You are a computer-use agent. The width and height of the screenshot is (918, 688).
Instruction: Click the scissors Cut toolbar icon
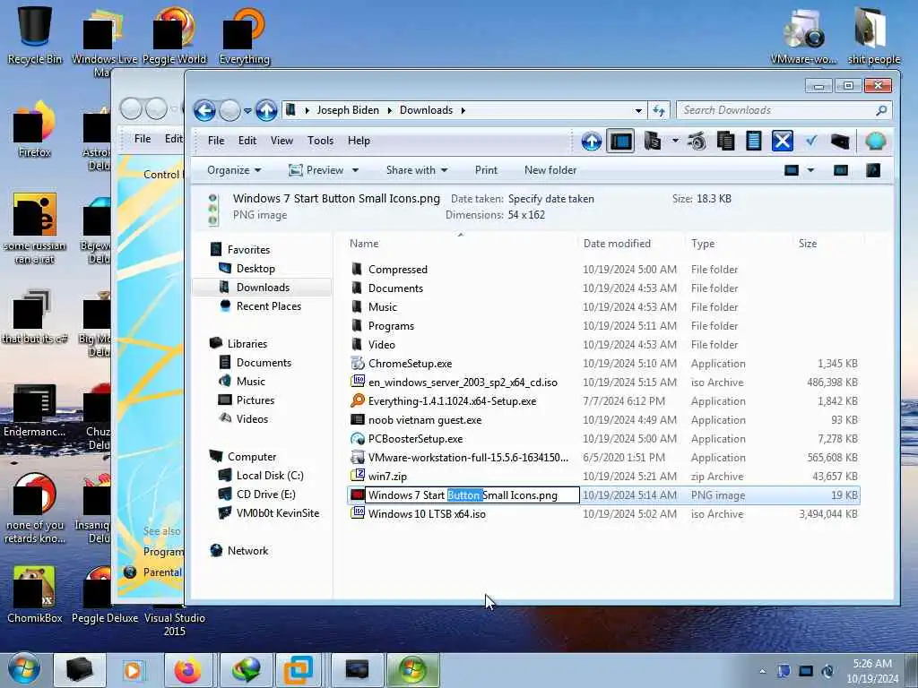[696, 141]
